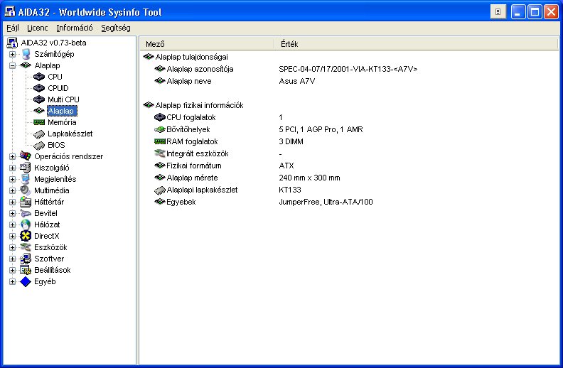Select the Alaplap neve row
563x368 pixels.
pos(190,81)
